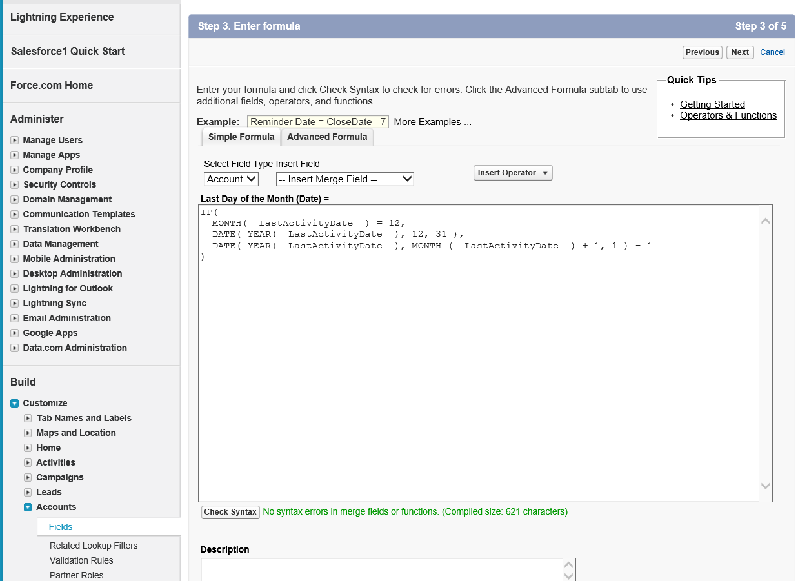Image resolution: width=798 pixels, height=581 pixels.
Task: Click the formula editor scroll up arrow
Action: (x=766, y=221)
